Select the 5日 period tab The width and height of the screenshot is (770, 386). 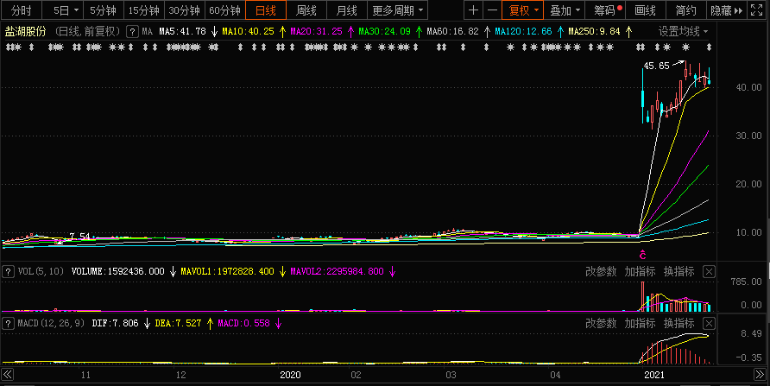click(x=61, y=10)
